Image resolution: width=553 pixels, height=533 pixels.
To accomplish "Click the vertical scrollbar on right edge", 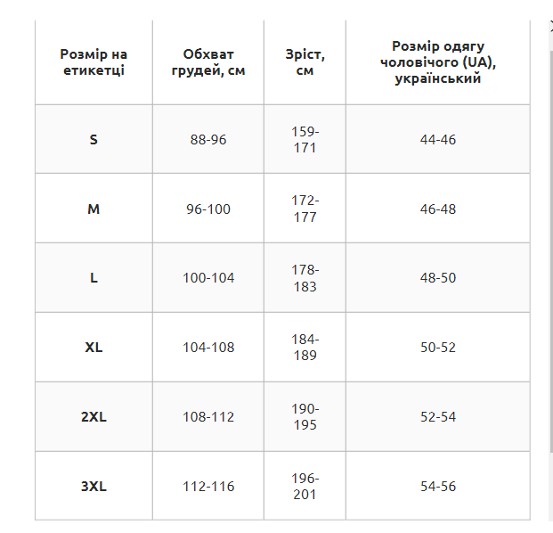I will (551, 251).
